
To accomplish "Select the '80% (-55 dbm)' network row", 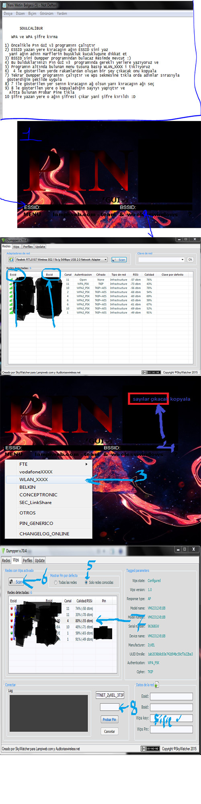I will click(x=62, y=621).
